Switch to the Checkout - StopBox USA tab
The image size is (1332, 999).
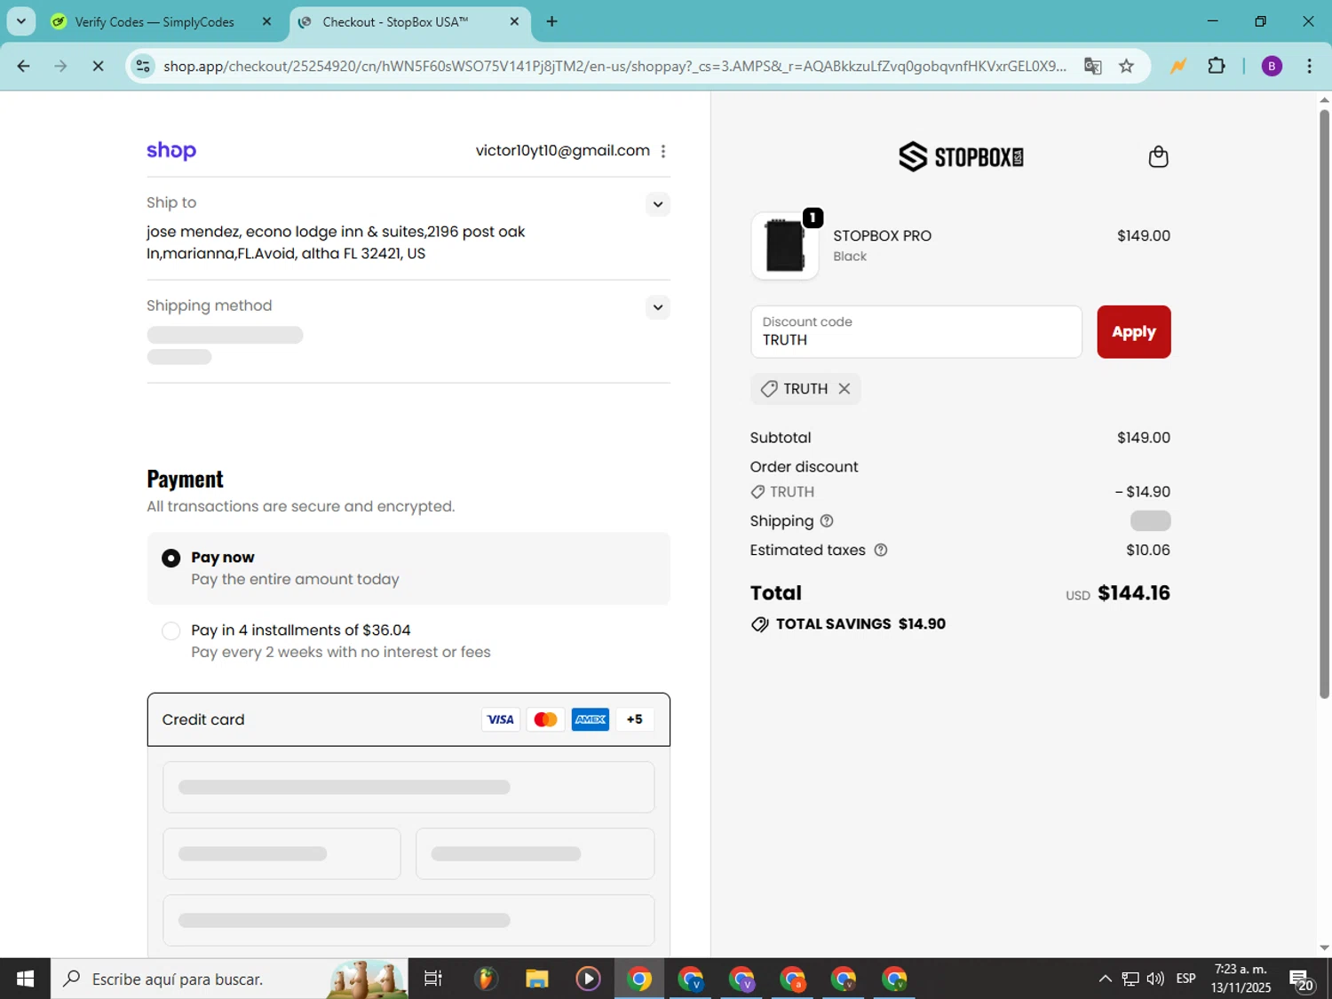pos(410,21)
